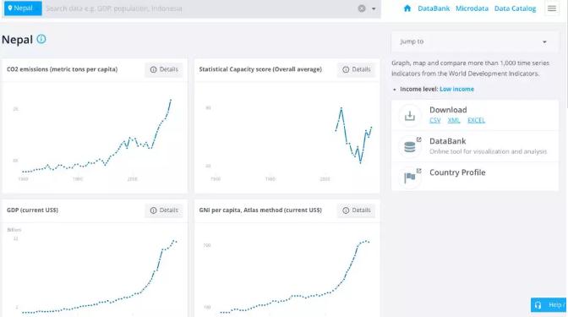Click the Download tray icon

pos(410,116)
